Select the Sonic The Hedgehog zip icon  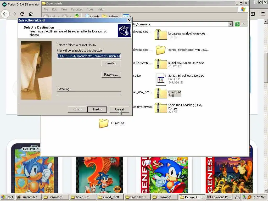[x=161, y=108]
